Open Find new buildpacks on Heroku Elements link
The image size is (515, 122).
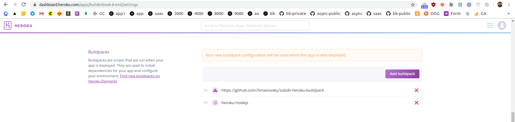point(124,79)
